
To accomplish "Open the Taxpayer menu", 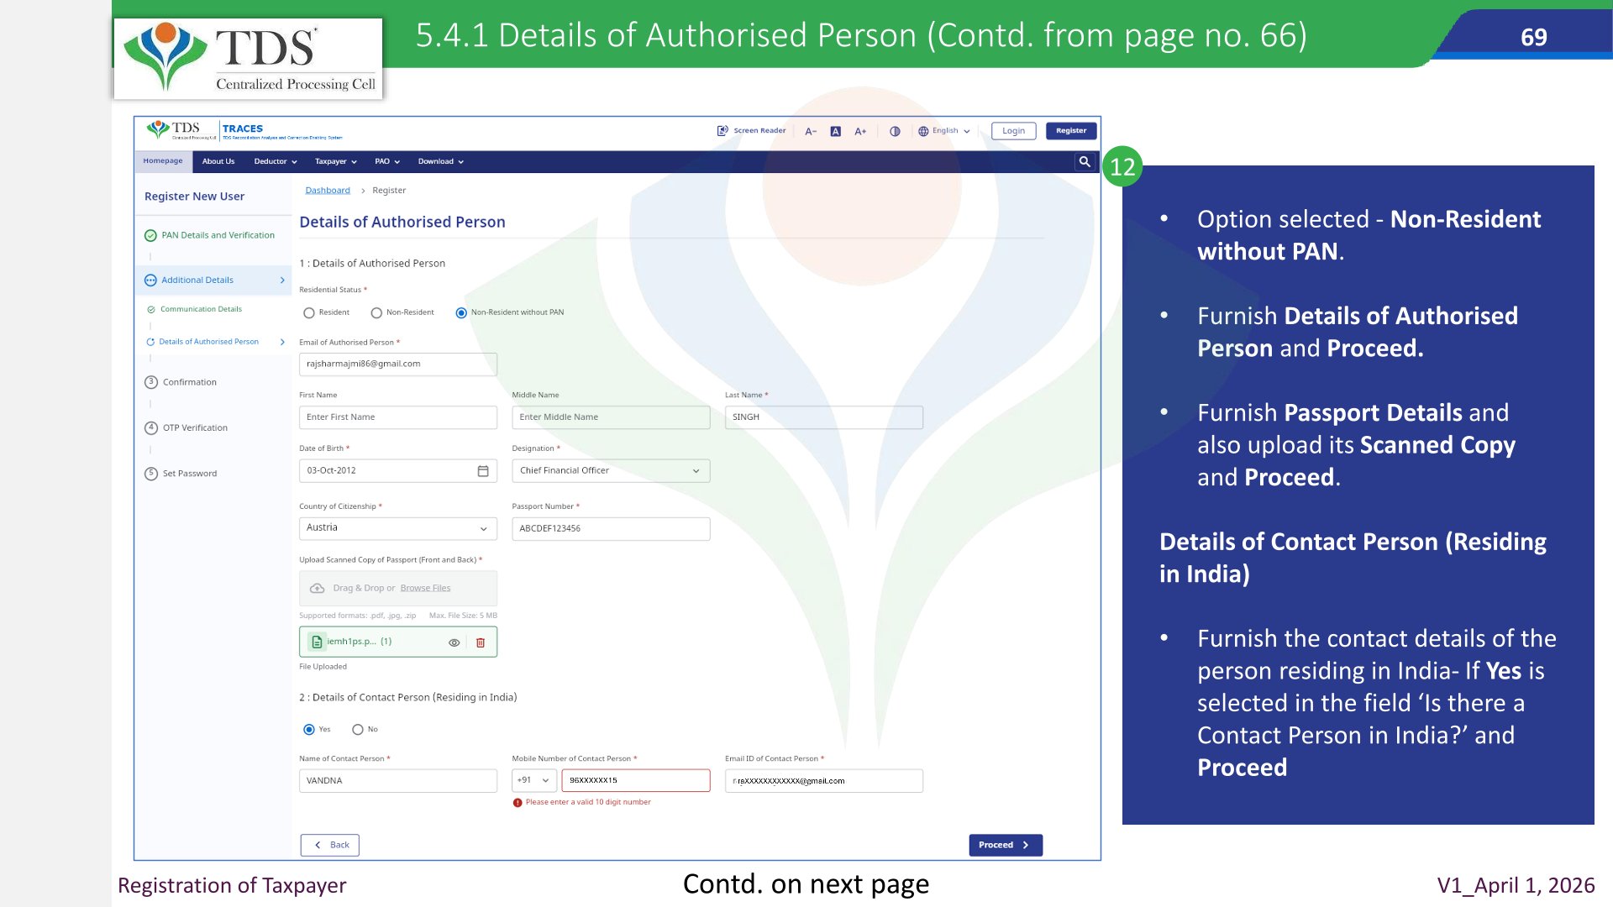I will tap(336, 162).
